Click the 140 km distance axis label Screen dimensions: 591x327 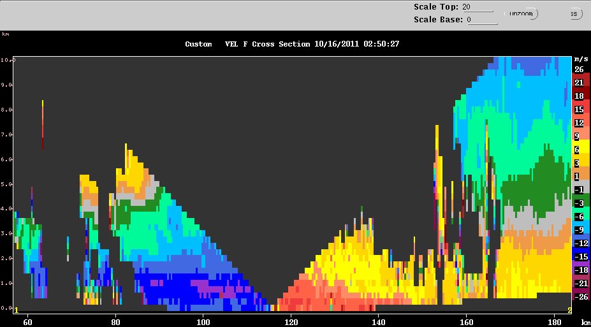pyautogui.click(x=379, y=322)
